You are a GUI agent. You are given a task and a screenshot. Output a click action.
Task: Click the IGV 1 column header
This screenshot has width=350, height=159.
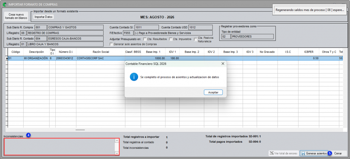(173, 52)
